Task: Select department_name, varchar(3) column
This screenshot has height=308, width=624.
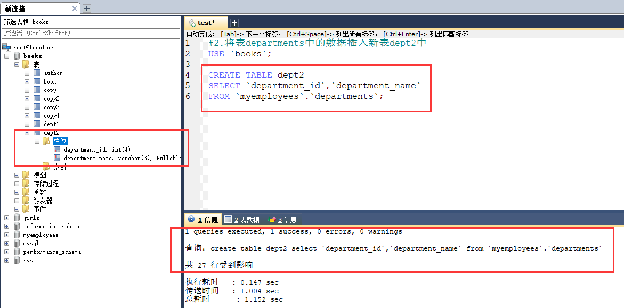Action: [x=123, y=158]
